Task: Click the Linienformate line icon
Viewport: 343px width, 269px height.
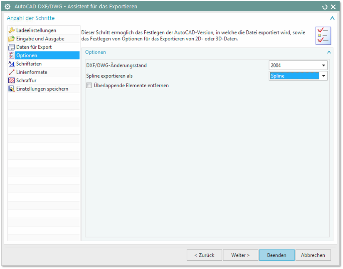Action: click(x=11, y=72)
